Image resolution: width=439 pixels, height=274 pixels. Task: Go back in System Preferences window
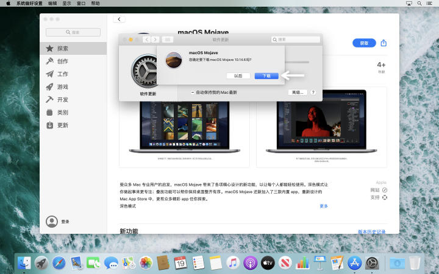[146, 40]
